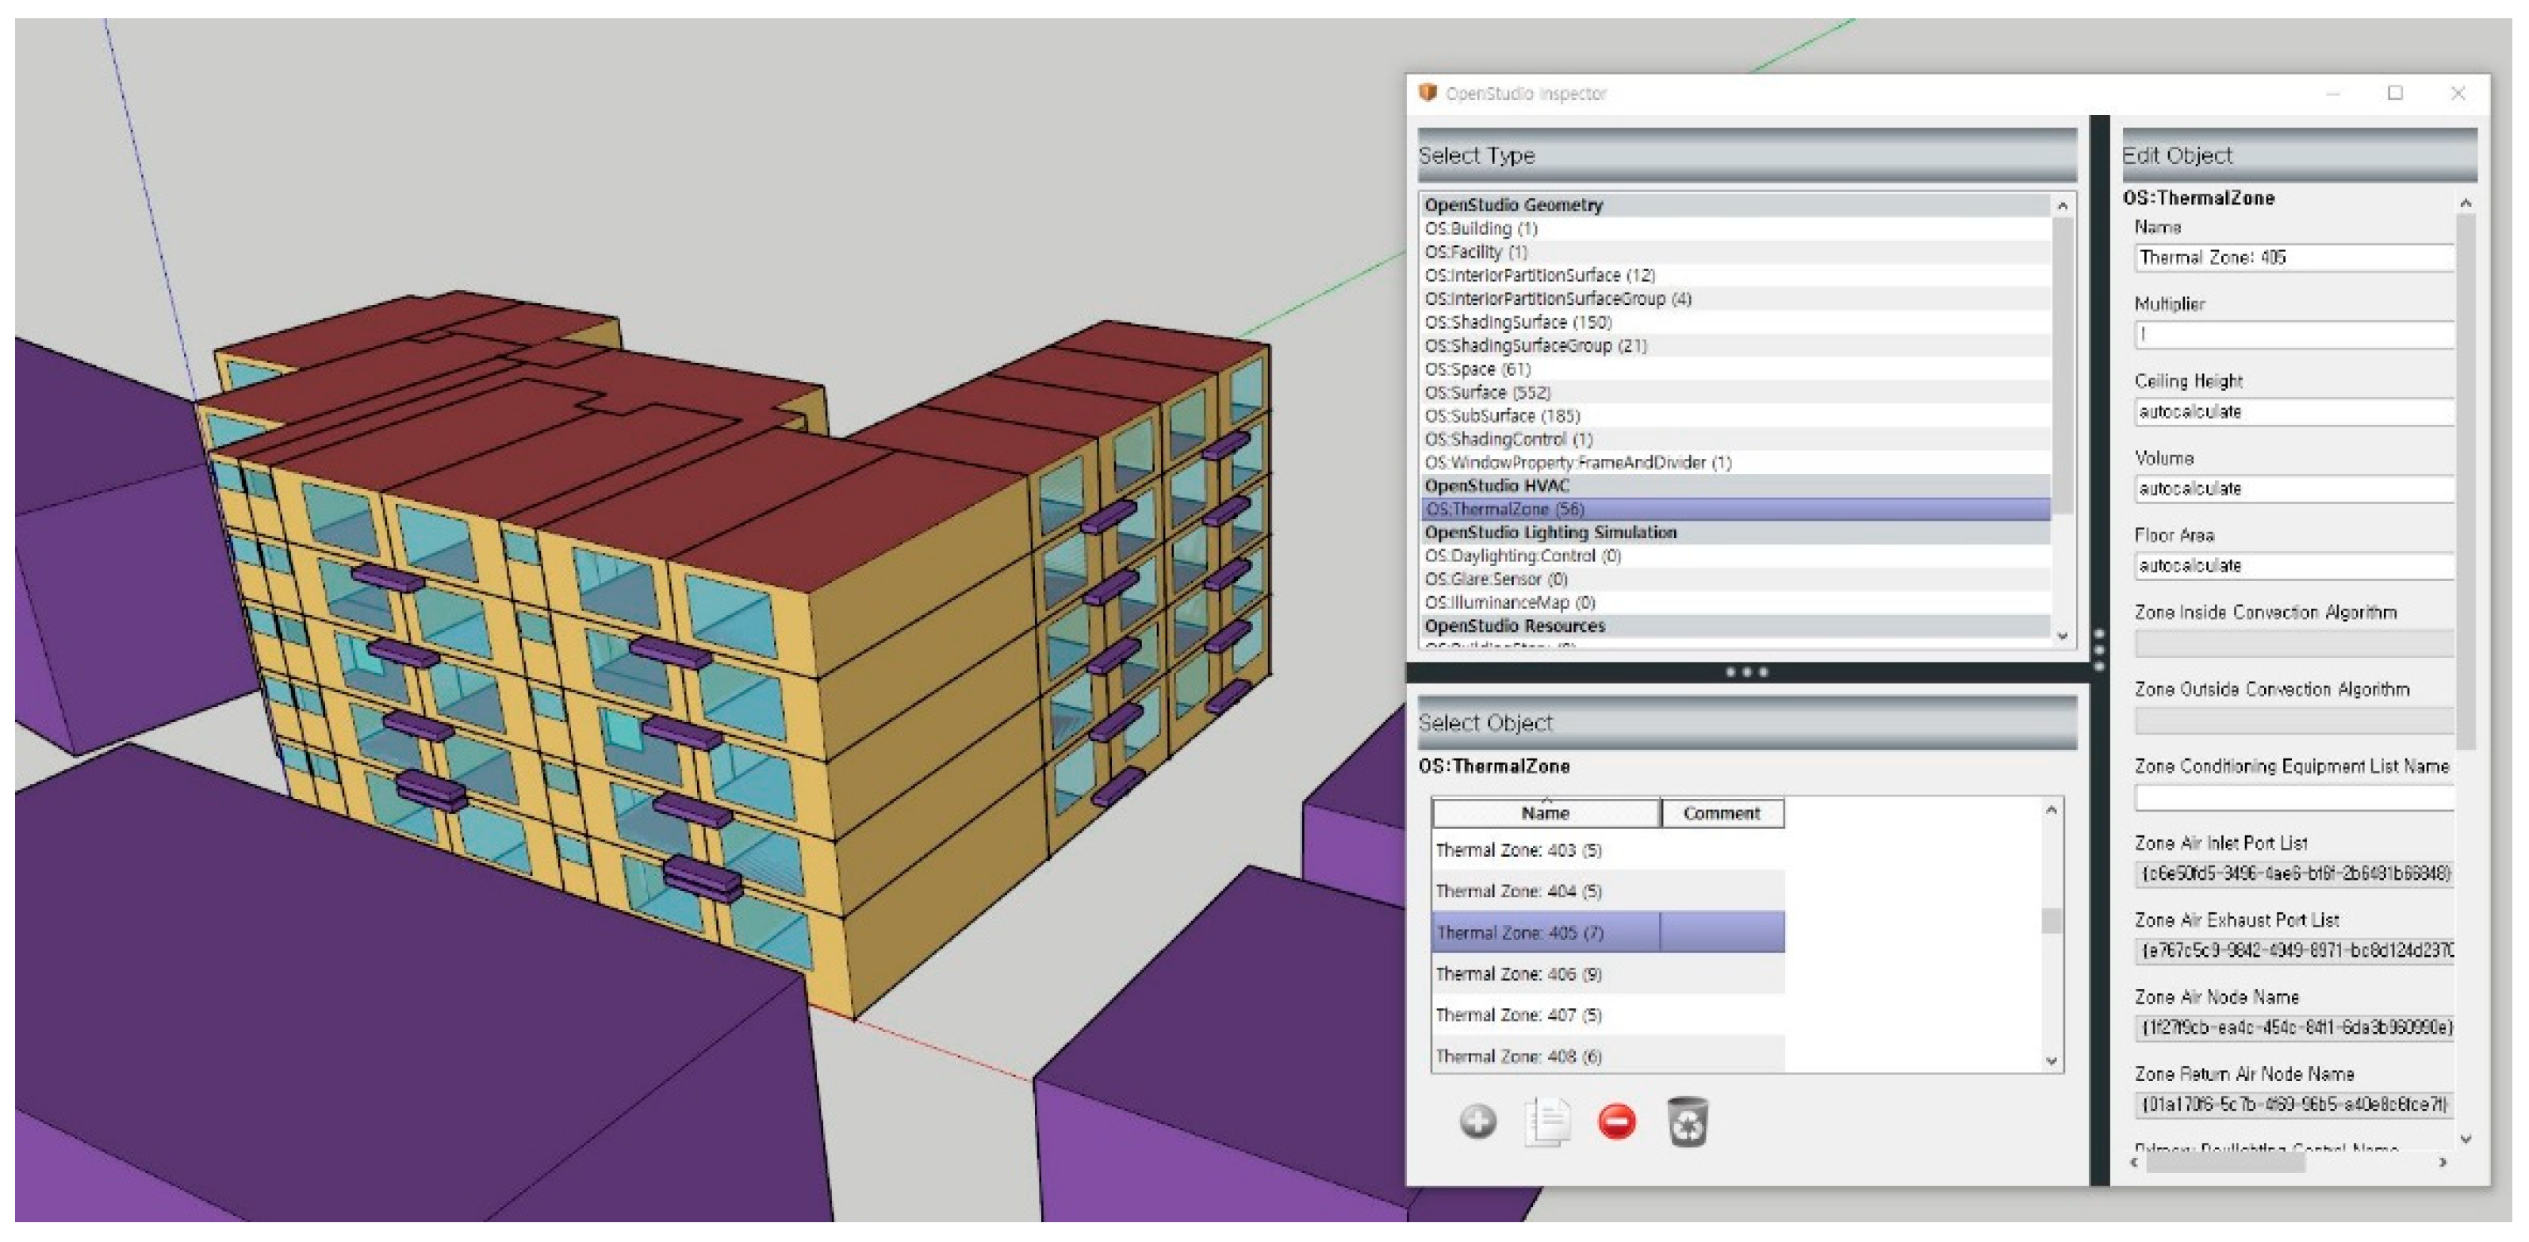This screenshot has width=2529, height=1242.
Task: Click the horizontal three-dot panel splitter
Action: point(1746,673)
